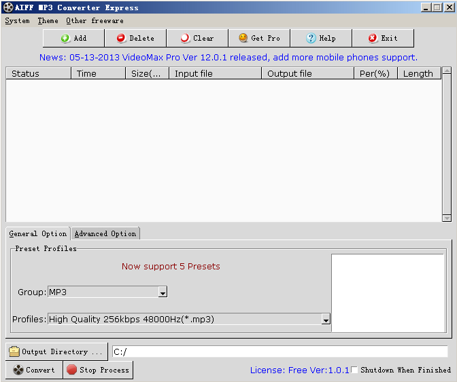Click the License Free Ver:1.0.1 text
Viewport: 457px width, 382px height.
tap(300, 370)
